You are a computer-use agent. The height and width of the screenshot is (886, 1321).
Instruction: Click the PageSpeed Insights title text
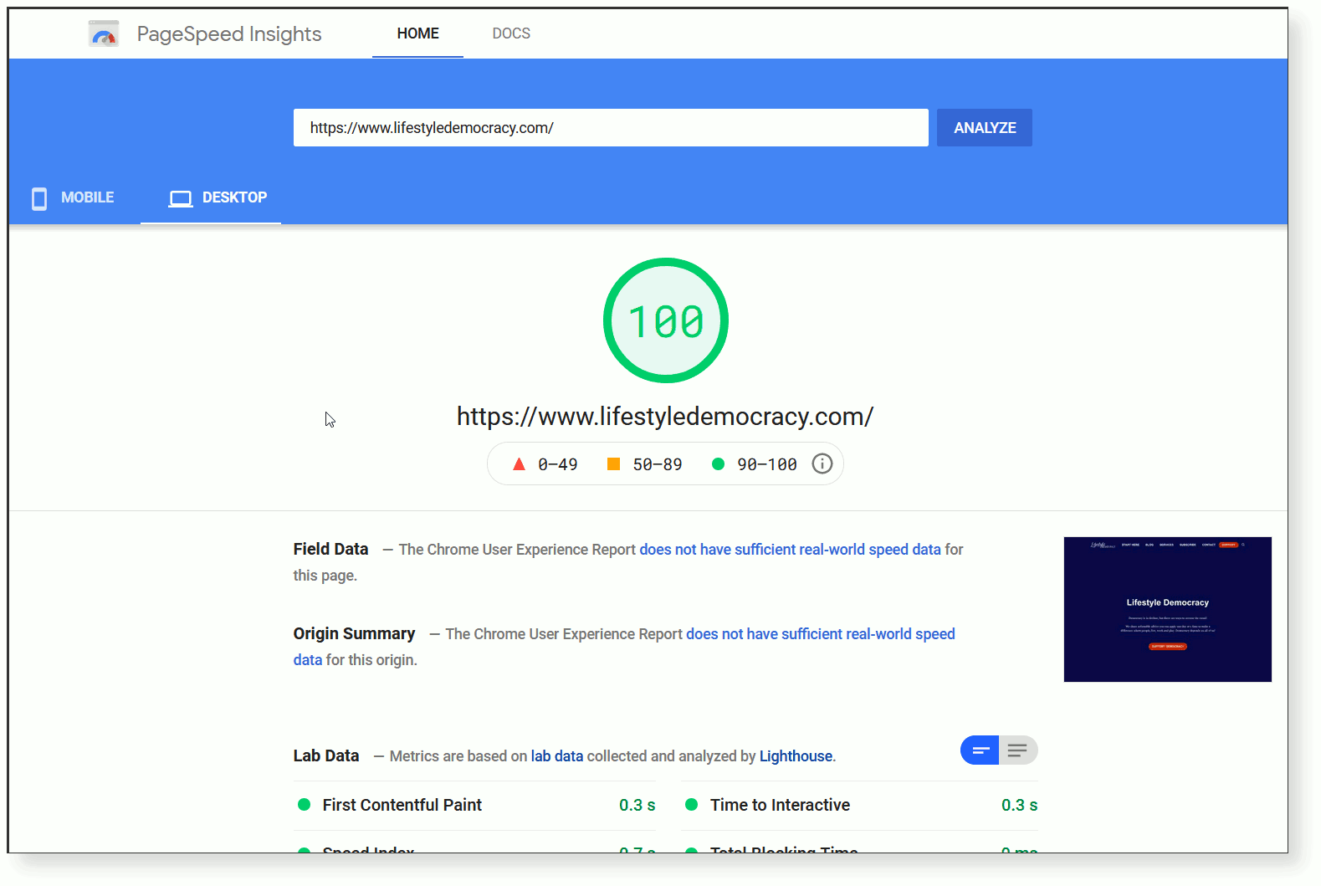tap(229, 33)
